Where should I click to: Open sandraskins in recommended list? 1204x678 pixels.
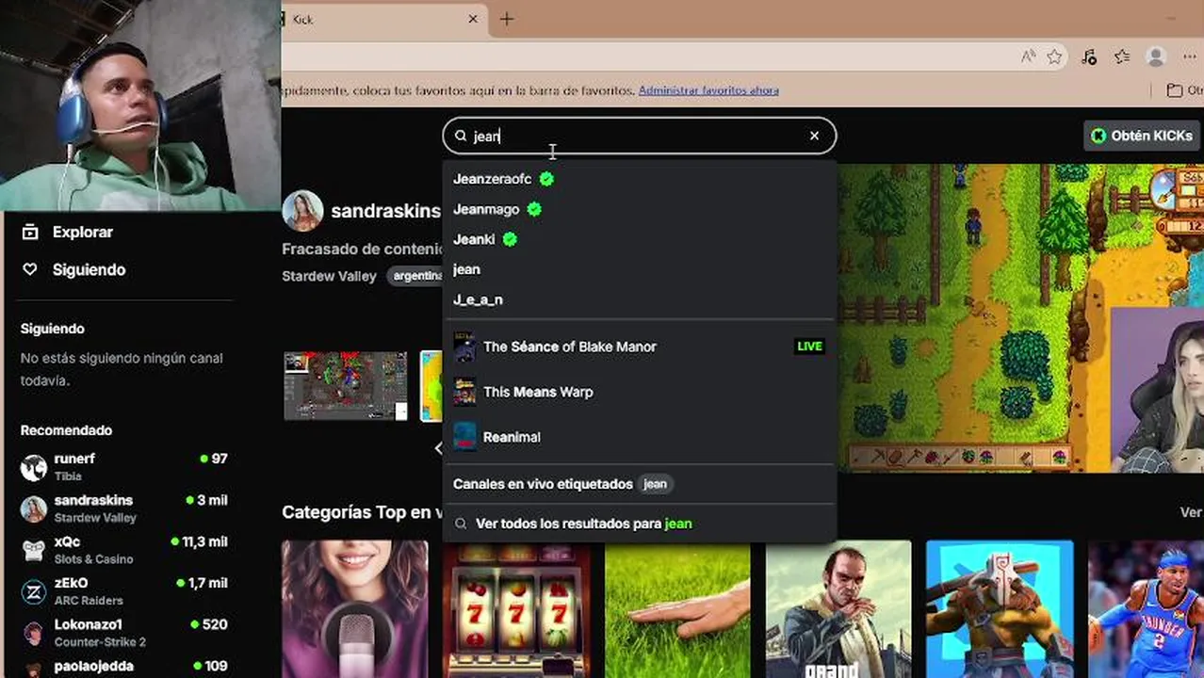coord(124,508)
